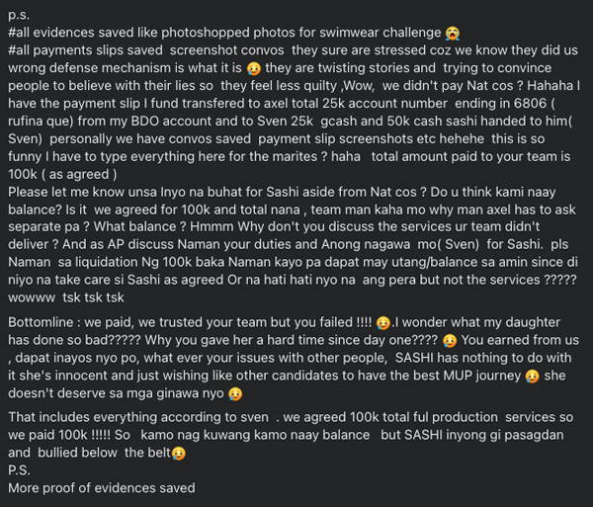593x507 pixels.
Task: Click the '100k ( as agreed )' text
Action: point(62,174)
